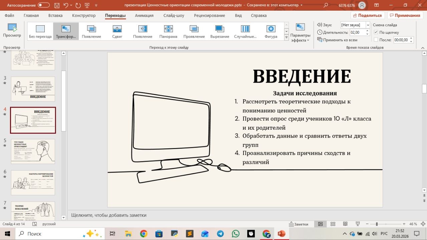Open Параметры эффекта dropdown

300,33
